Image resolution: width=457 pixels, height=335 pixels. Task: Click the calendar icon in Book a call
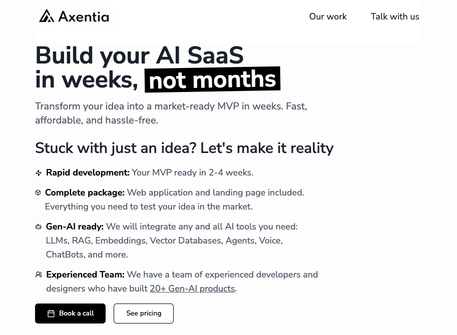[51, 313]
